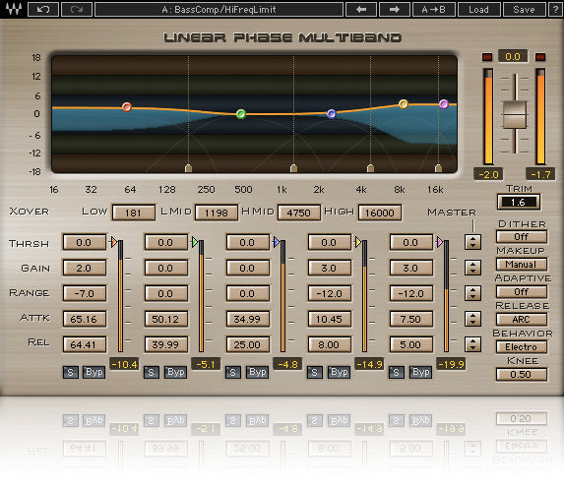Click band one Attack 65.16 field
This screenshot has width=564, height=489.
(85, 319)
